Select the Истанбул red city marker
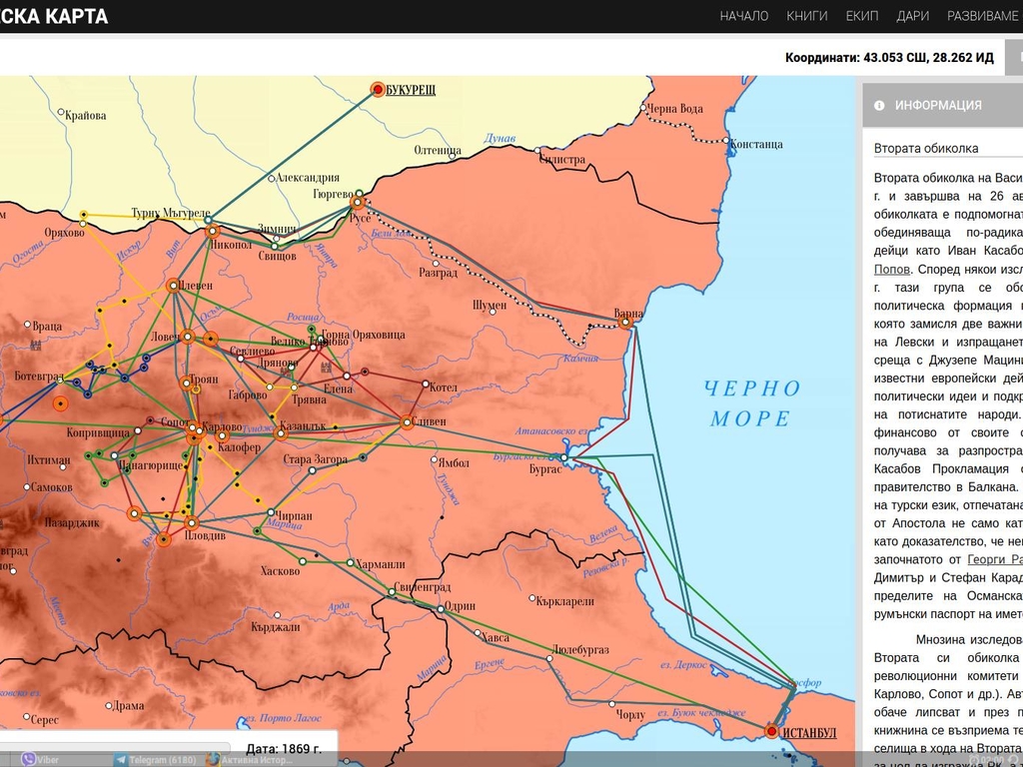This screenshot has width=1023, height=767. coord(771,731)
